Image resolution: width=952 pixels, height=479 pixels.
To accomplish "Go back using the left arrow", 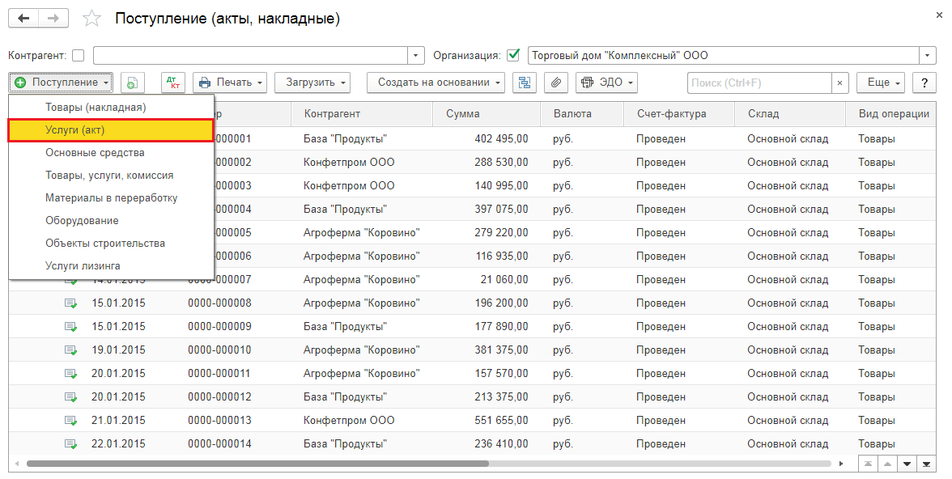I will point(23,18).
